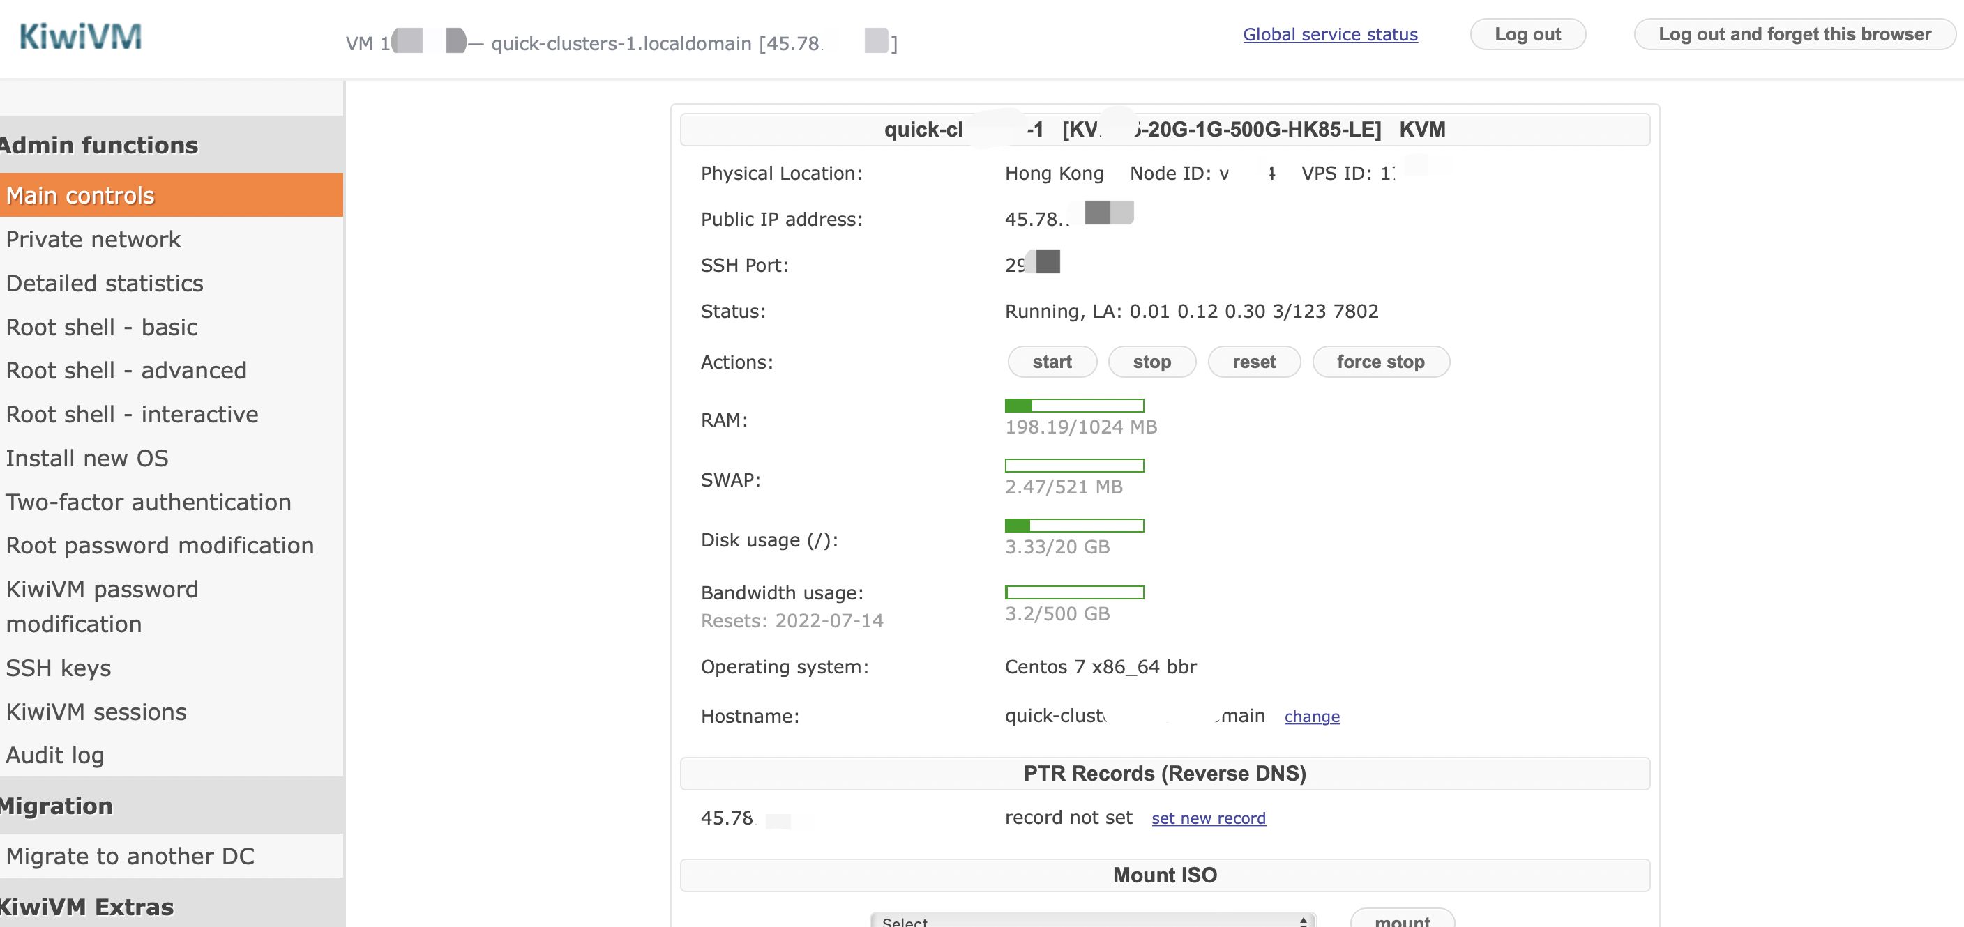Click the stop action button

tap(1152, 362)
